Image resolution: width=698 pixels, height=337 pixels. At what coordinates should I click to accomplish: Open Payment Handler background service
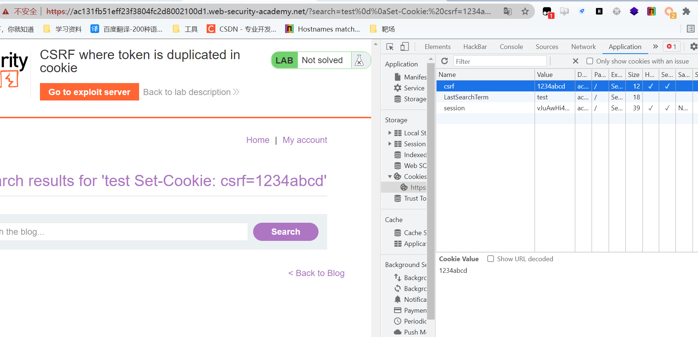point(410,310)
